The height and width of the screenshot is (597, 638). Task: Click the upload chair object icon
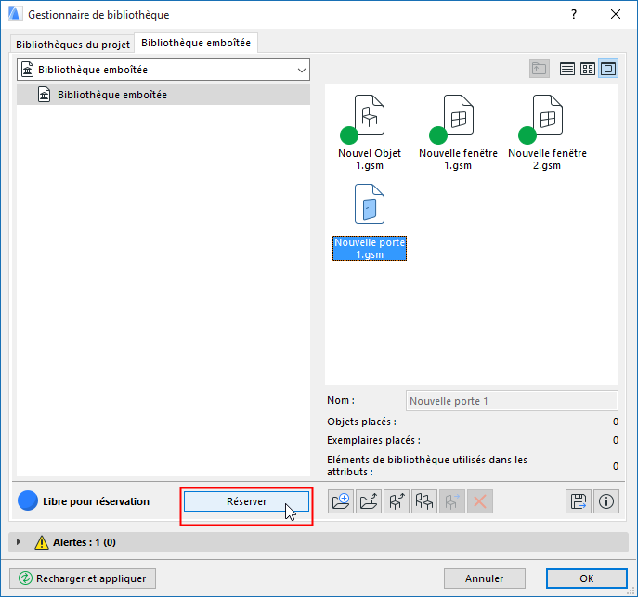(397, 501)
